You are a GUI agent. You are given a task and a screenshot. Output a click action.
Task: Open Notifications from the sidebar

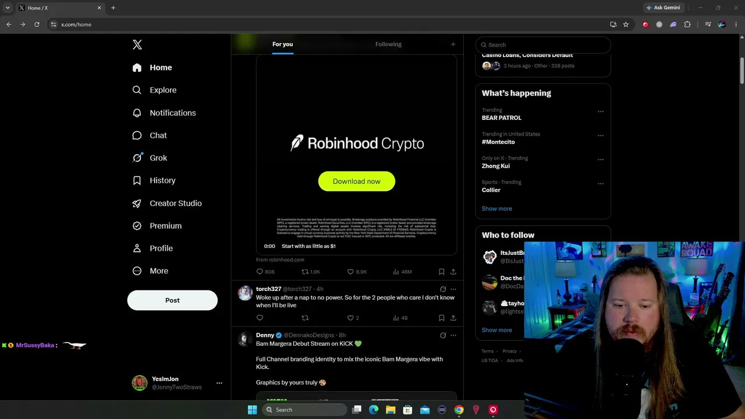[164, 113]
